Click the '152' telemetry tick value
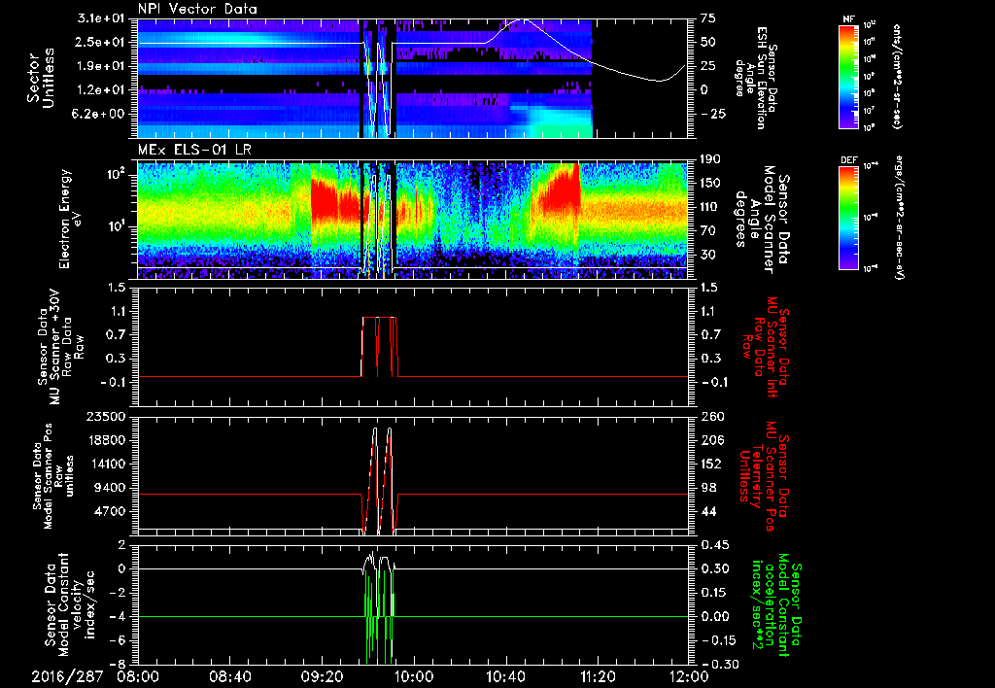 pyautogui.click(x=710, y=464)
